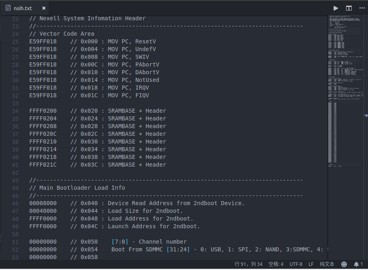
Task: Click the cursor position 行 91, 列 34
Action: pyautogui.click(x=248, y=264)
